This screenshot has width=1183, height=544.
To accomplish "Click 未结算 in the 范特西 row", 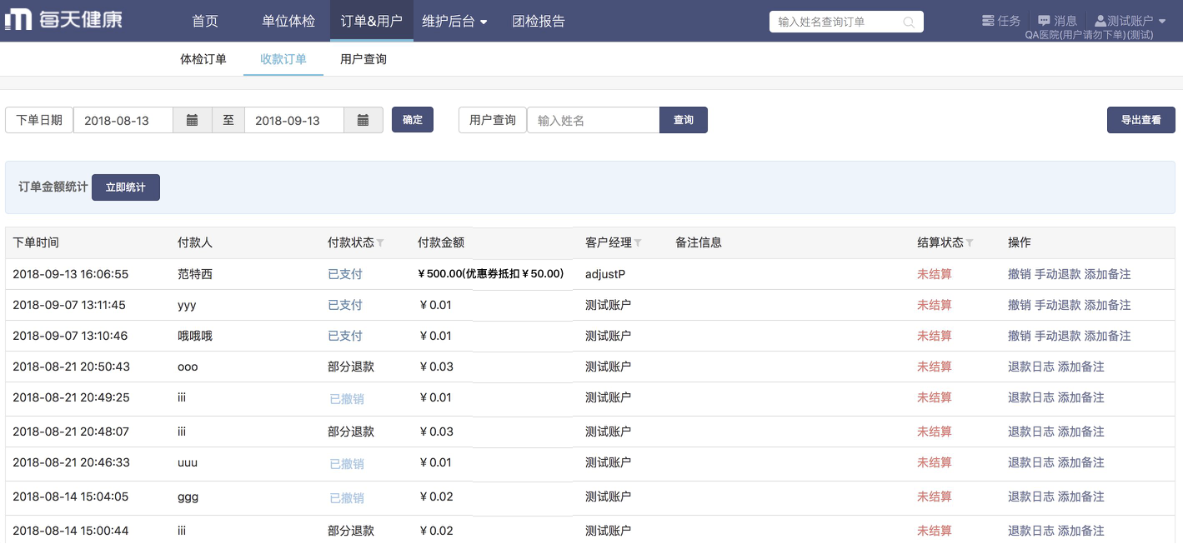I will coord(935,274).
